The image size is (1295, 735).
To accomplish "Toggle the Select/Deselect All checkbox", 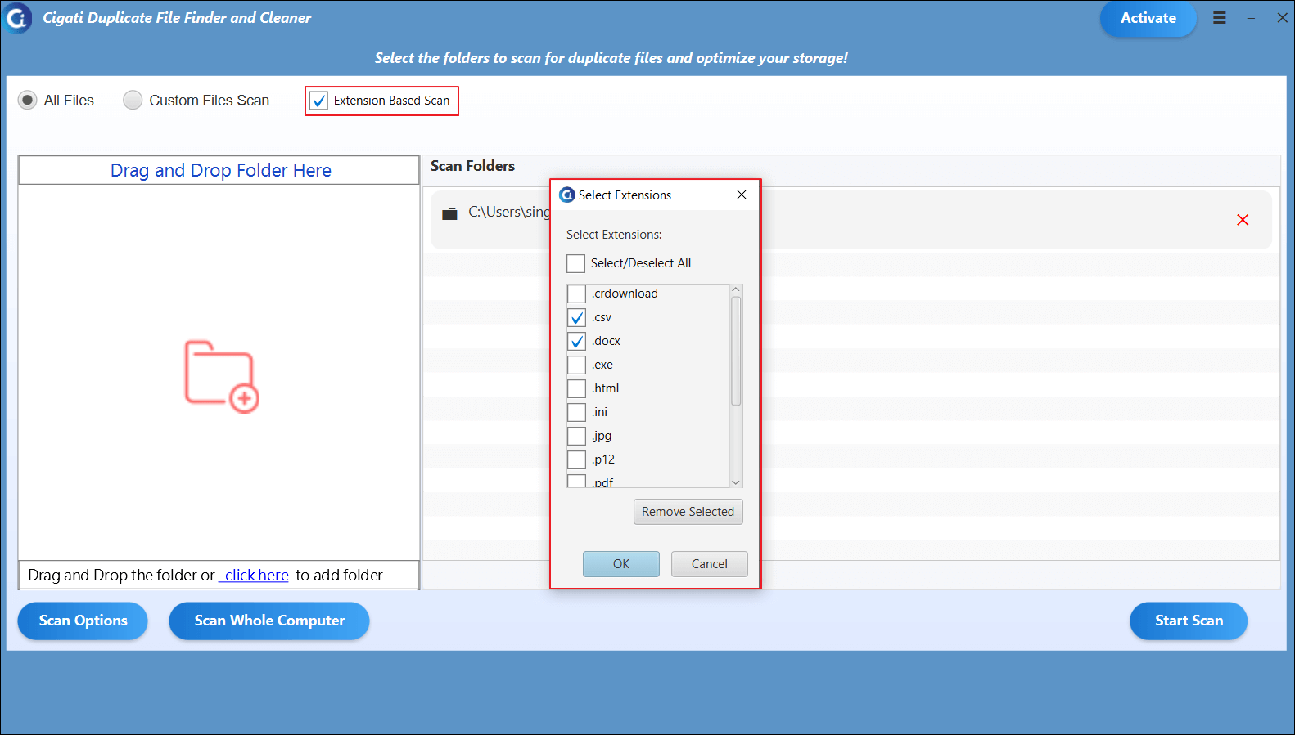I will pyautogui.click(x=576, y=263).
